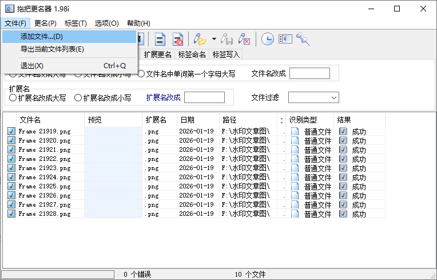The height and width of the screenshot is (280, 437).
Task: Click the clock icon in the toolbar
Action: click(267, 39)
